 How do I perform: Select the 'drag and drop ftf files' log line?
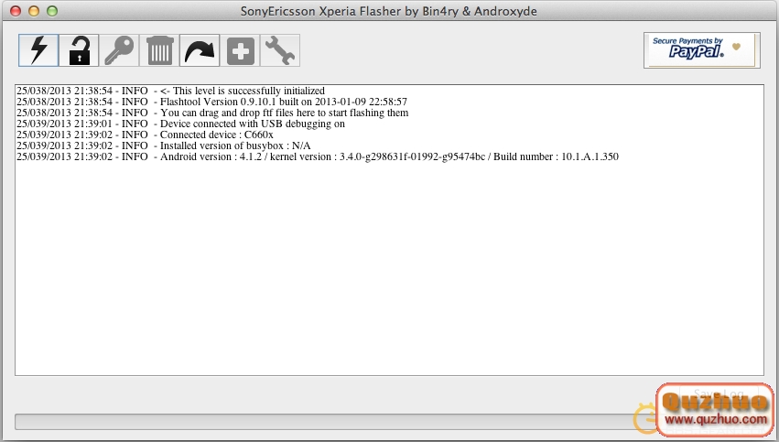pos(212,113)
